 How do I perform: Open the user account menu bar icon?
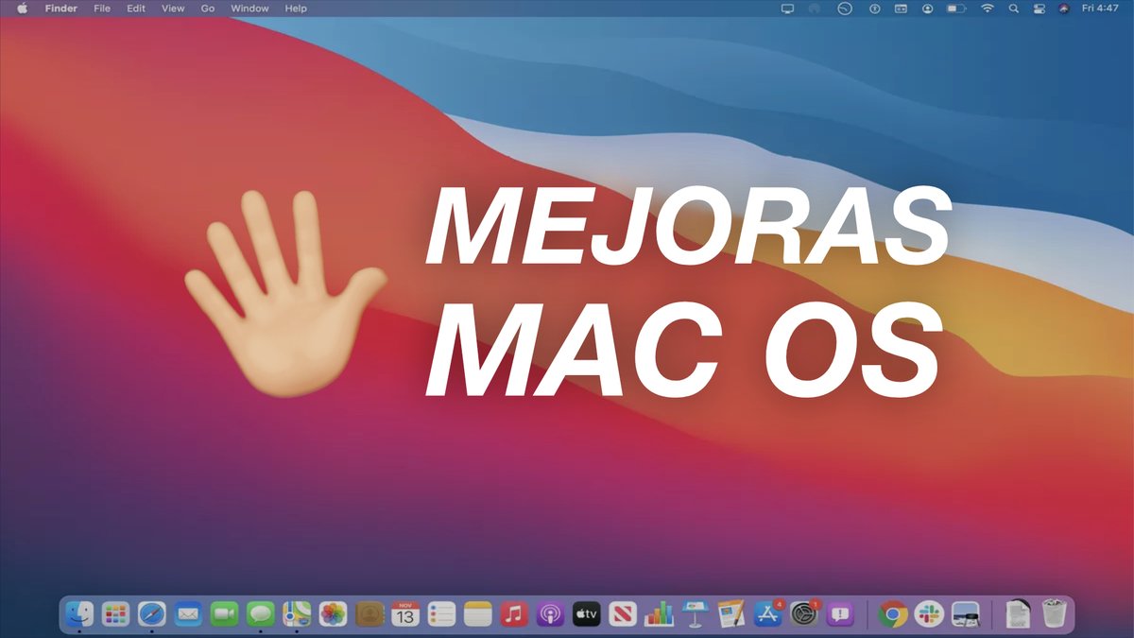point(928,9)
